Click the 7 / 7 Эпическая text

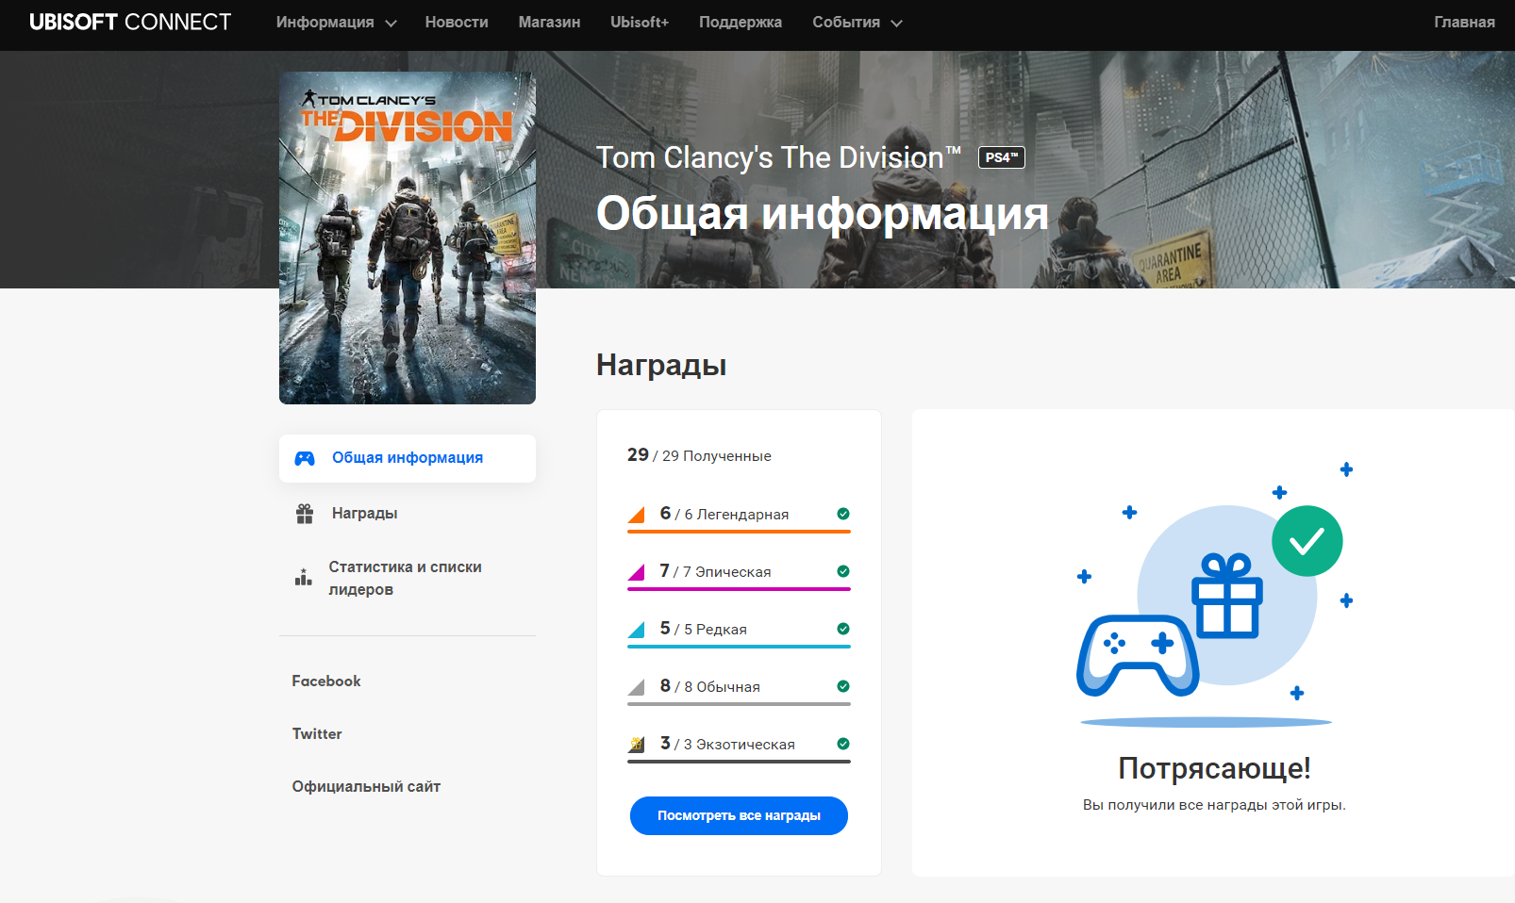click(715, 571)
